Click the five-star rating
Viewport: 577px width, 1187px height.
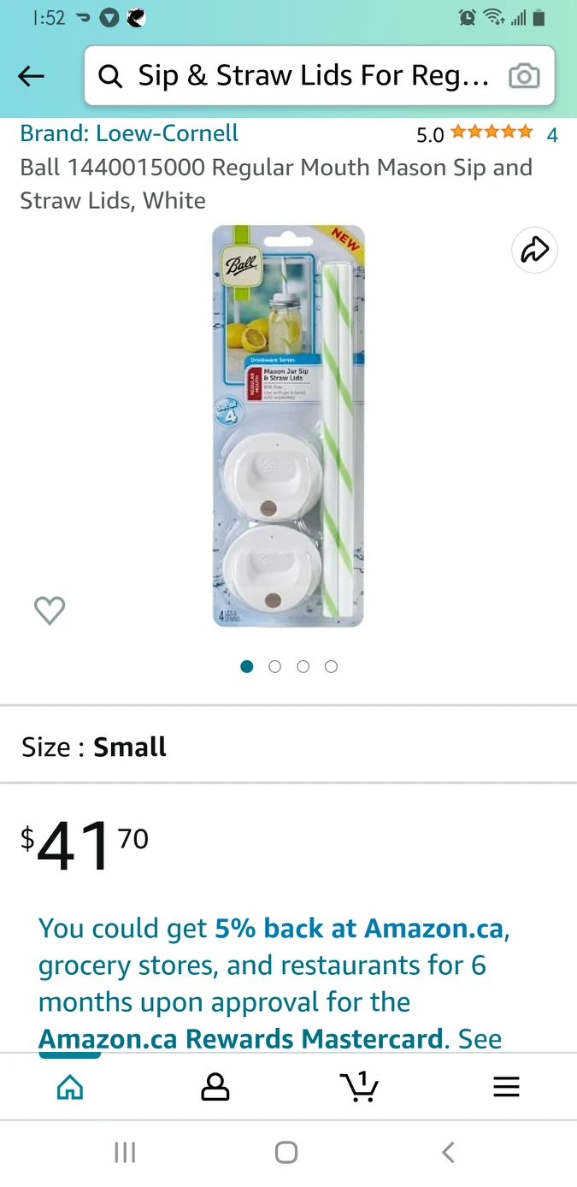(492, 133)
